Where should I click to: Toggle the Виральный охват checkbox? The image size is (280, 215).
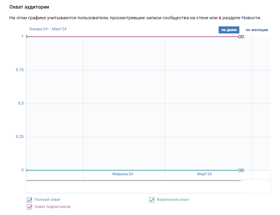click(x=152, y=200)
